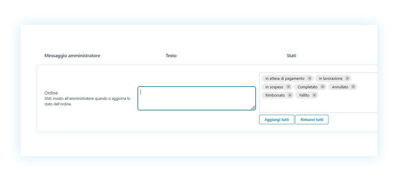Click the 'Rimuovi tutti' button
This screenshot has width=398, height=186.
pos(312,120)
